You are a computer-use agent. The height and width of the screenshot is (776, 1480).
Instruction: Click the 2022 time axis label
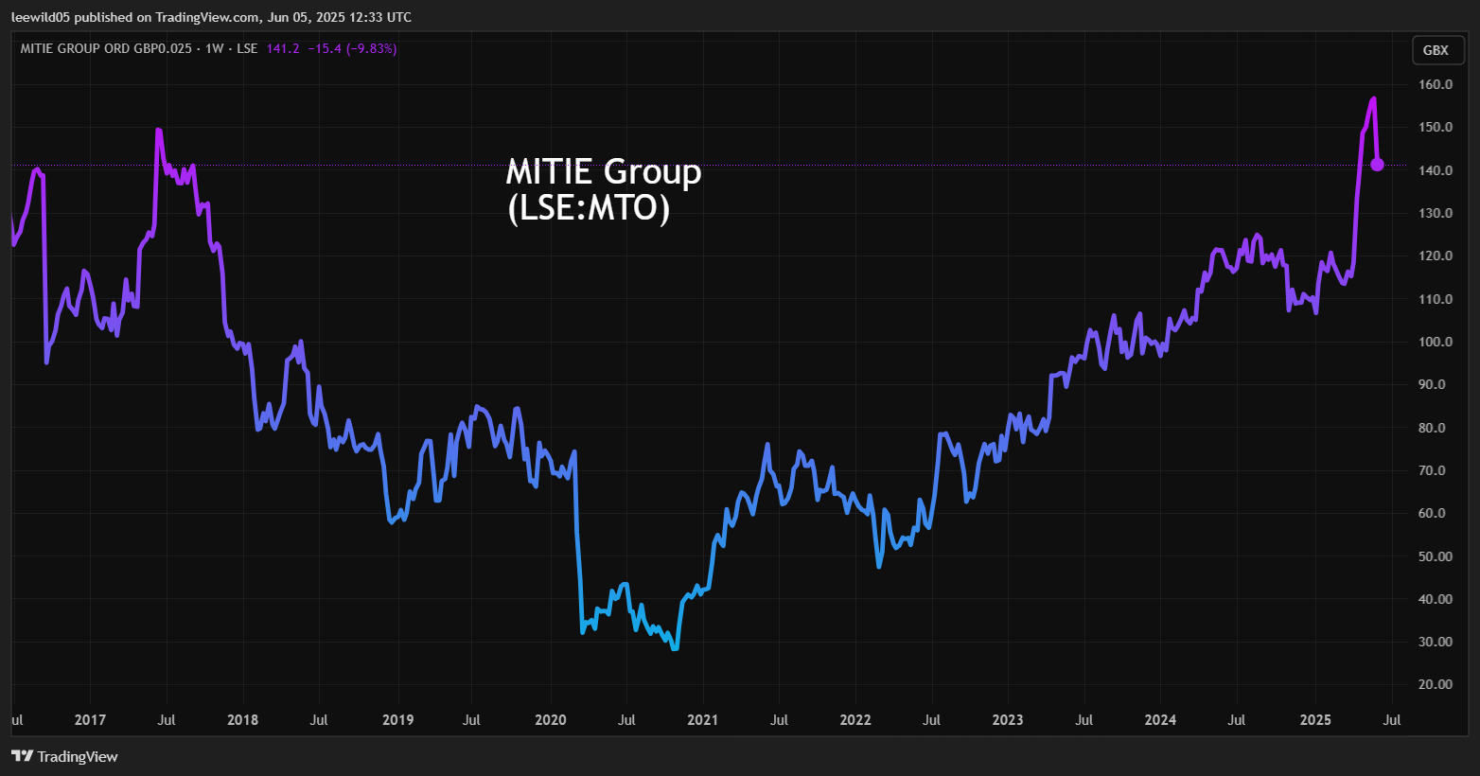855,720
